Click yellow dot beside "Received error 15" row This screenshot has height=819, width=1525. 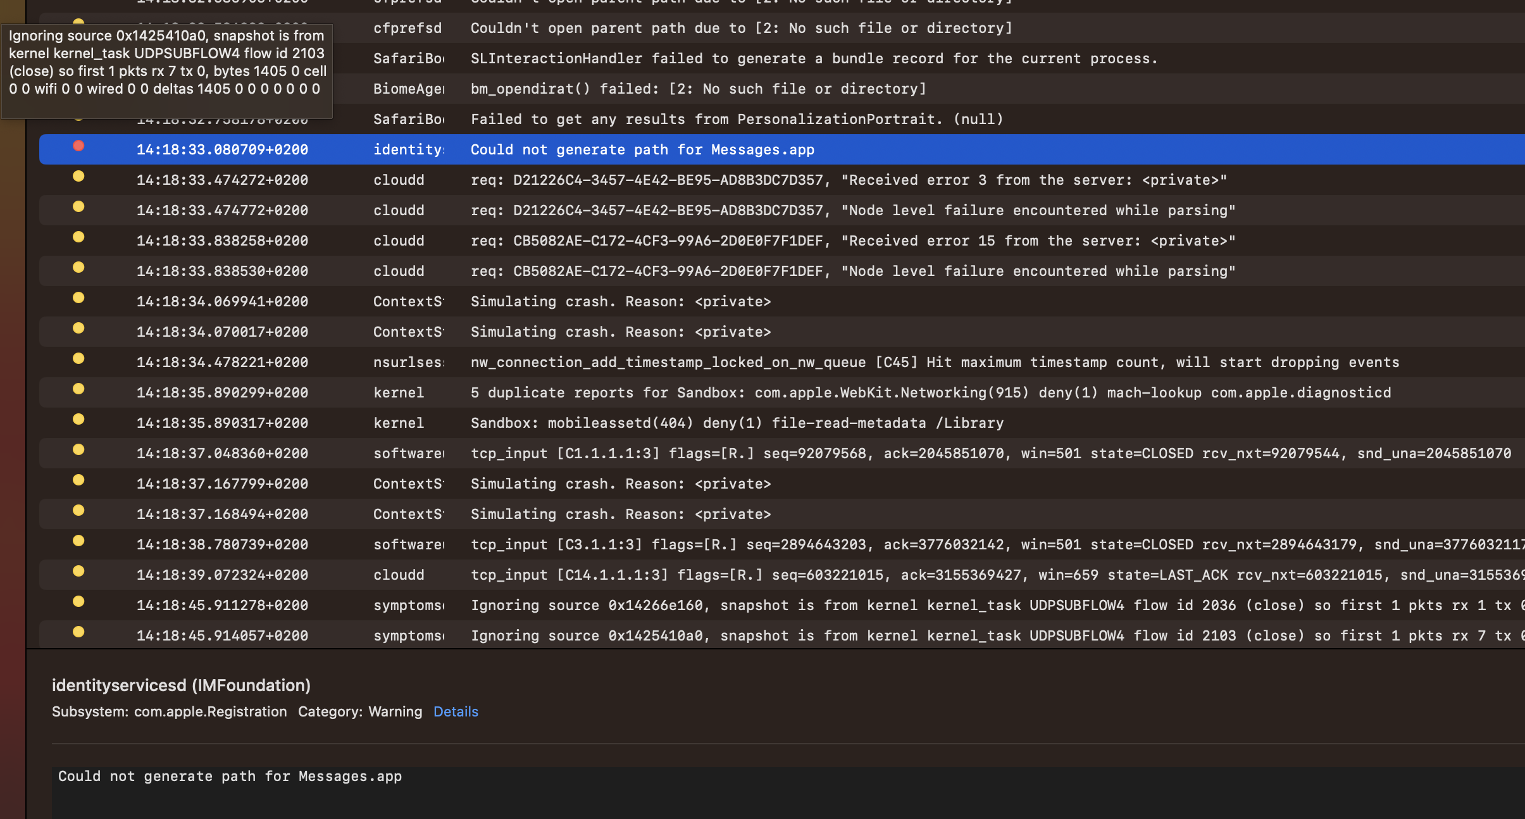pyautogui.click(x=78, y=237)
